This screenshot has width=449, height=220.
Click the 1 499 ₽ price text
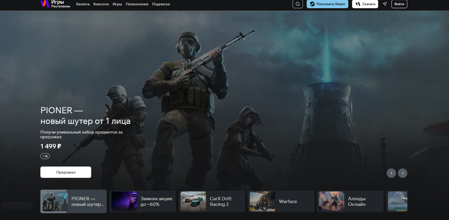[51, 146]
